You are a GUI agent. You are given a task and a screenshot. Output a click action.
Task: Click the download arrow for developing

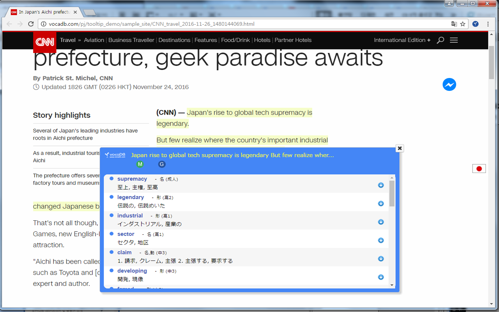click(x=381, y=277)
